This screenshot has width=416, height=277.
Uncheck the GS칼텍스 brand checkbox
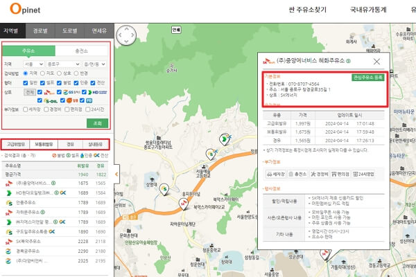[59, 92]
